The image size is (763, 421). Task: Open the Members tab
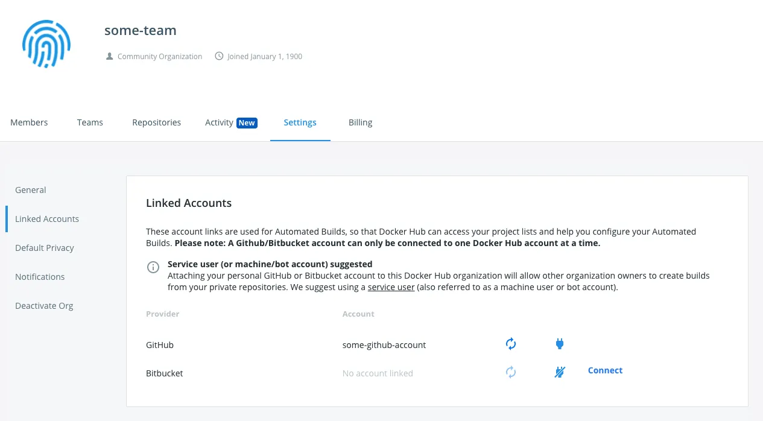(29, 122)
